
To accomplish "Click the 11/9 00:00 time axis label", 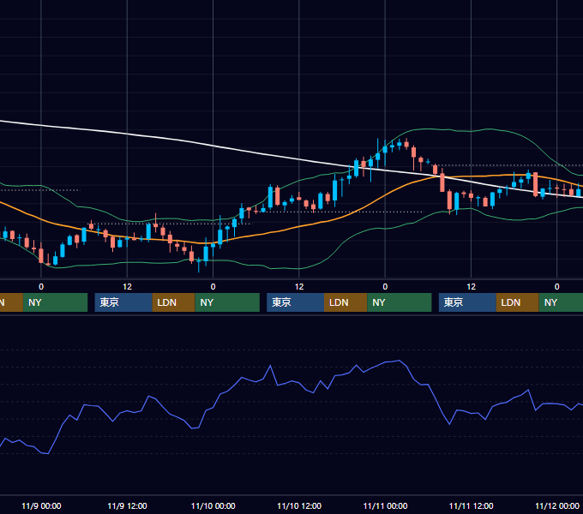I will [x=41, y=505].
